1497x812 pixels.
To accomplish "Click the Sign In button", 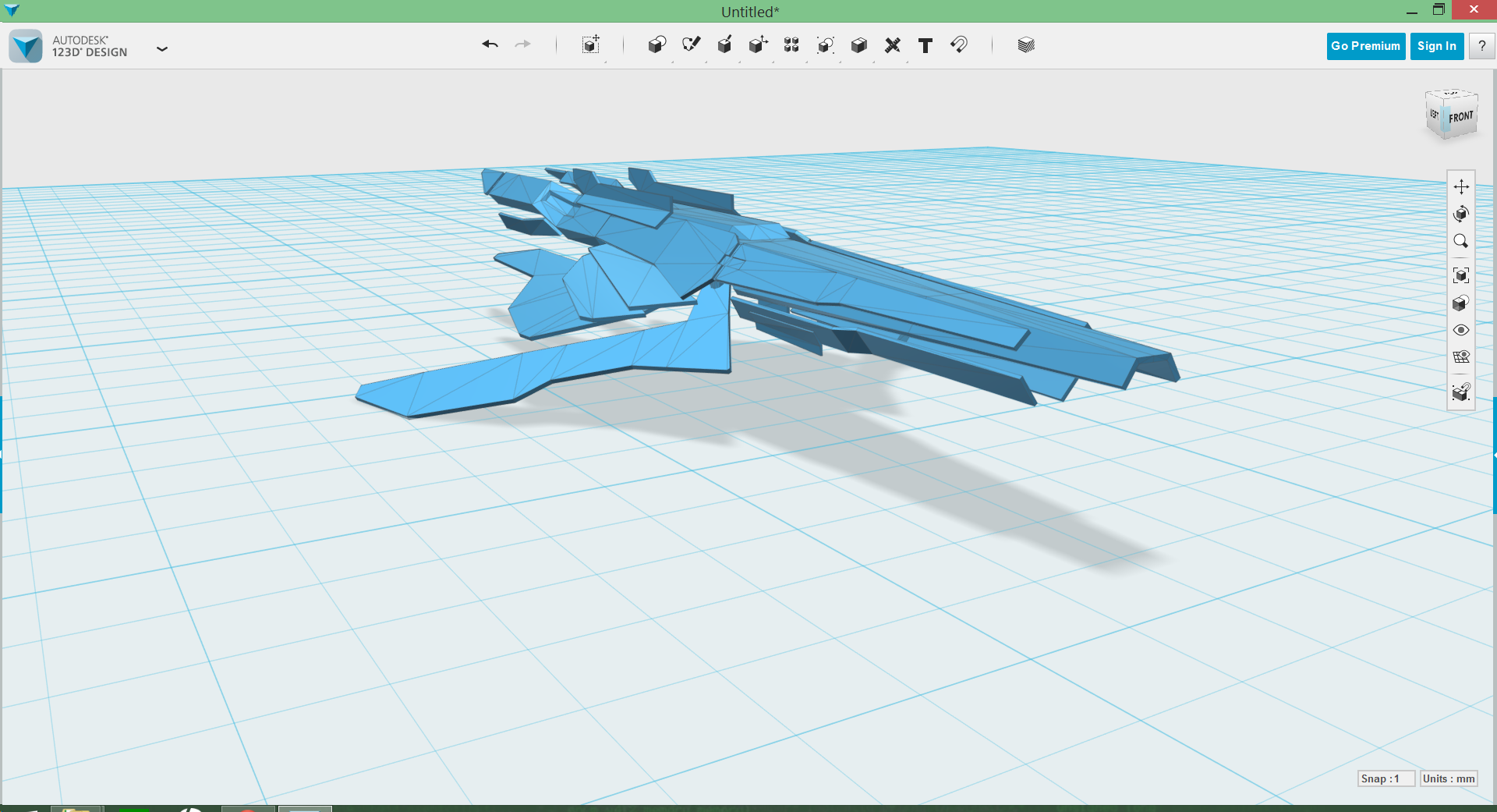I will (x=1437, y=46).
